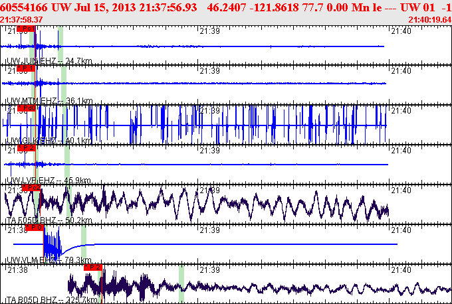Click the UW JUN EHZ 24.7km station label
452x304 pixels.
pos(49,61)
